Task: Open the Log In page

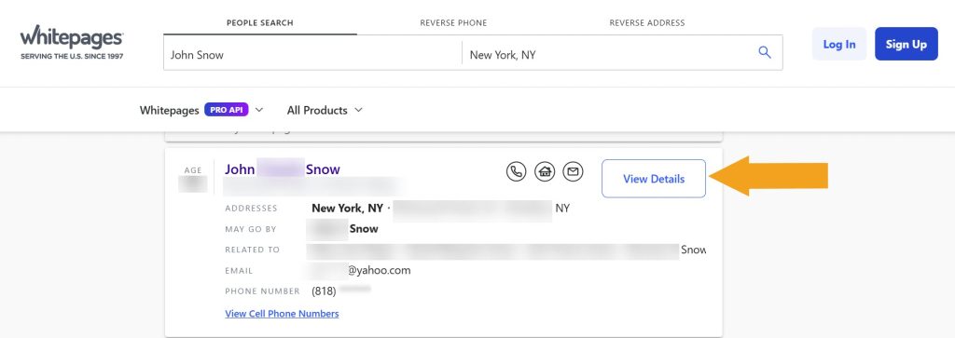Action: coord(838,44)
